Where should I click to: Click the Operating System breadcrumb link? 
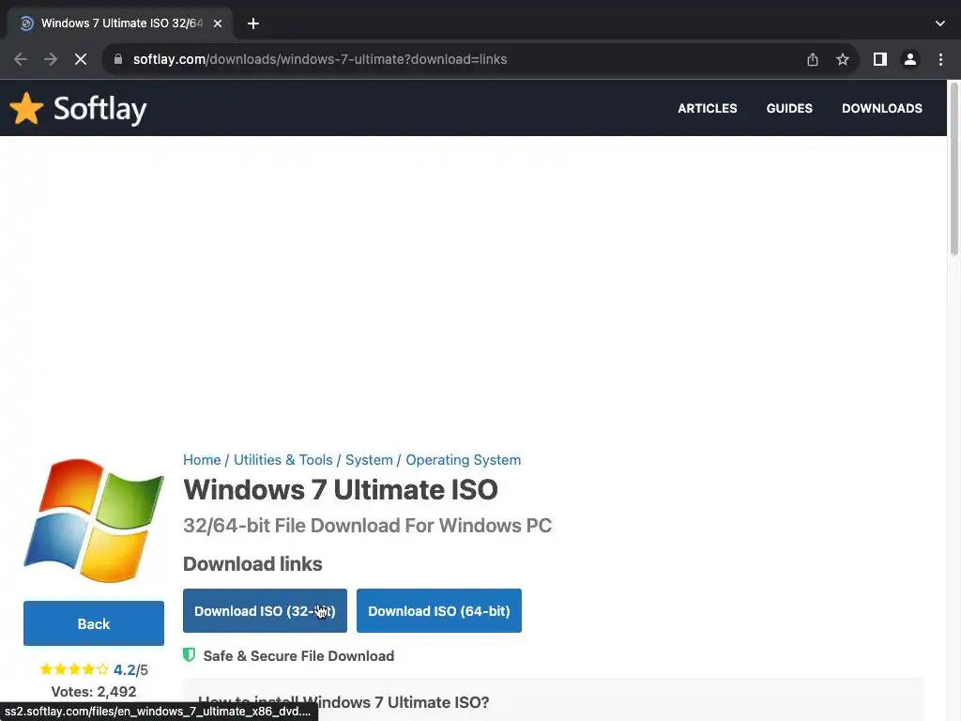pyautogui.click(x=464, y=460)
